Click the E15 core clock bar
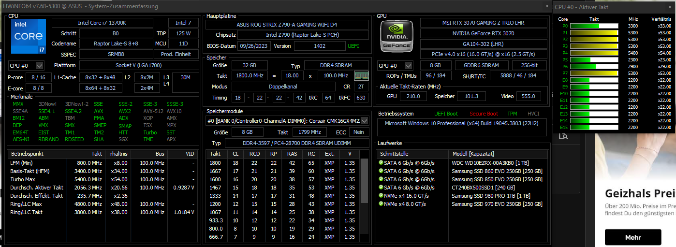676x247 pixels. coord(594,127)
